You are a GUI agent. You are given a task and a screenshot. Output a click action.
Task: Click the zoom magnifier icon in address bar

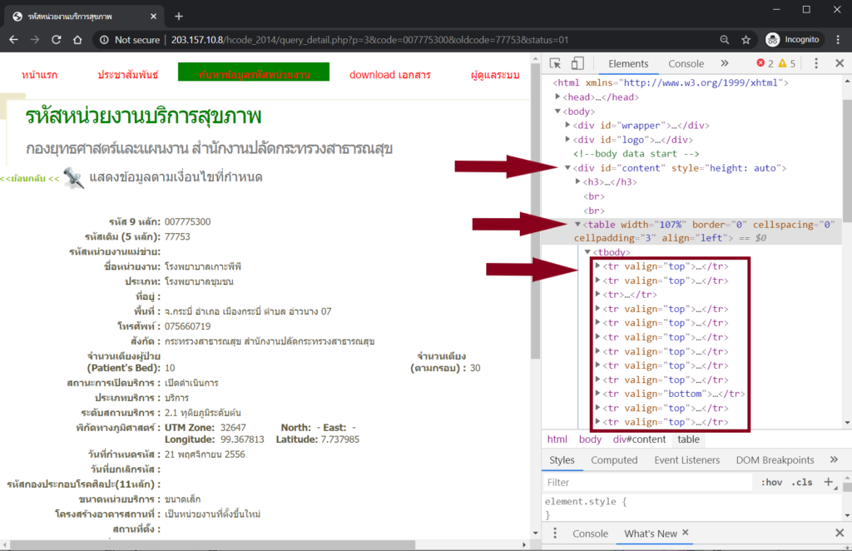(x=726, y=40)
